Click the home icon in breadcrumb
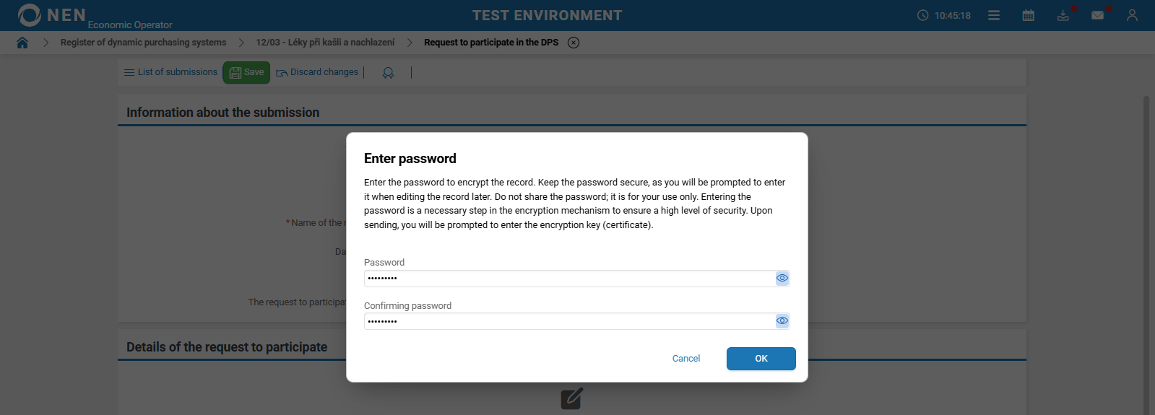Viewport: 1155px width, 415px height. [22, 43]
